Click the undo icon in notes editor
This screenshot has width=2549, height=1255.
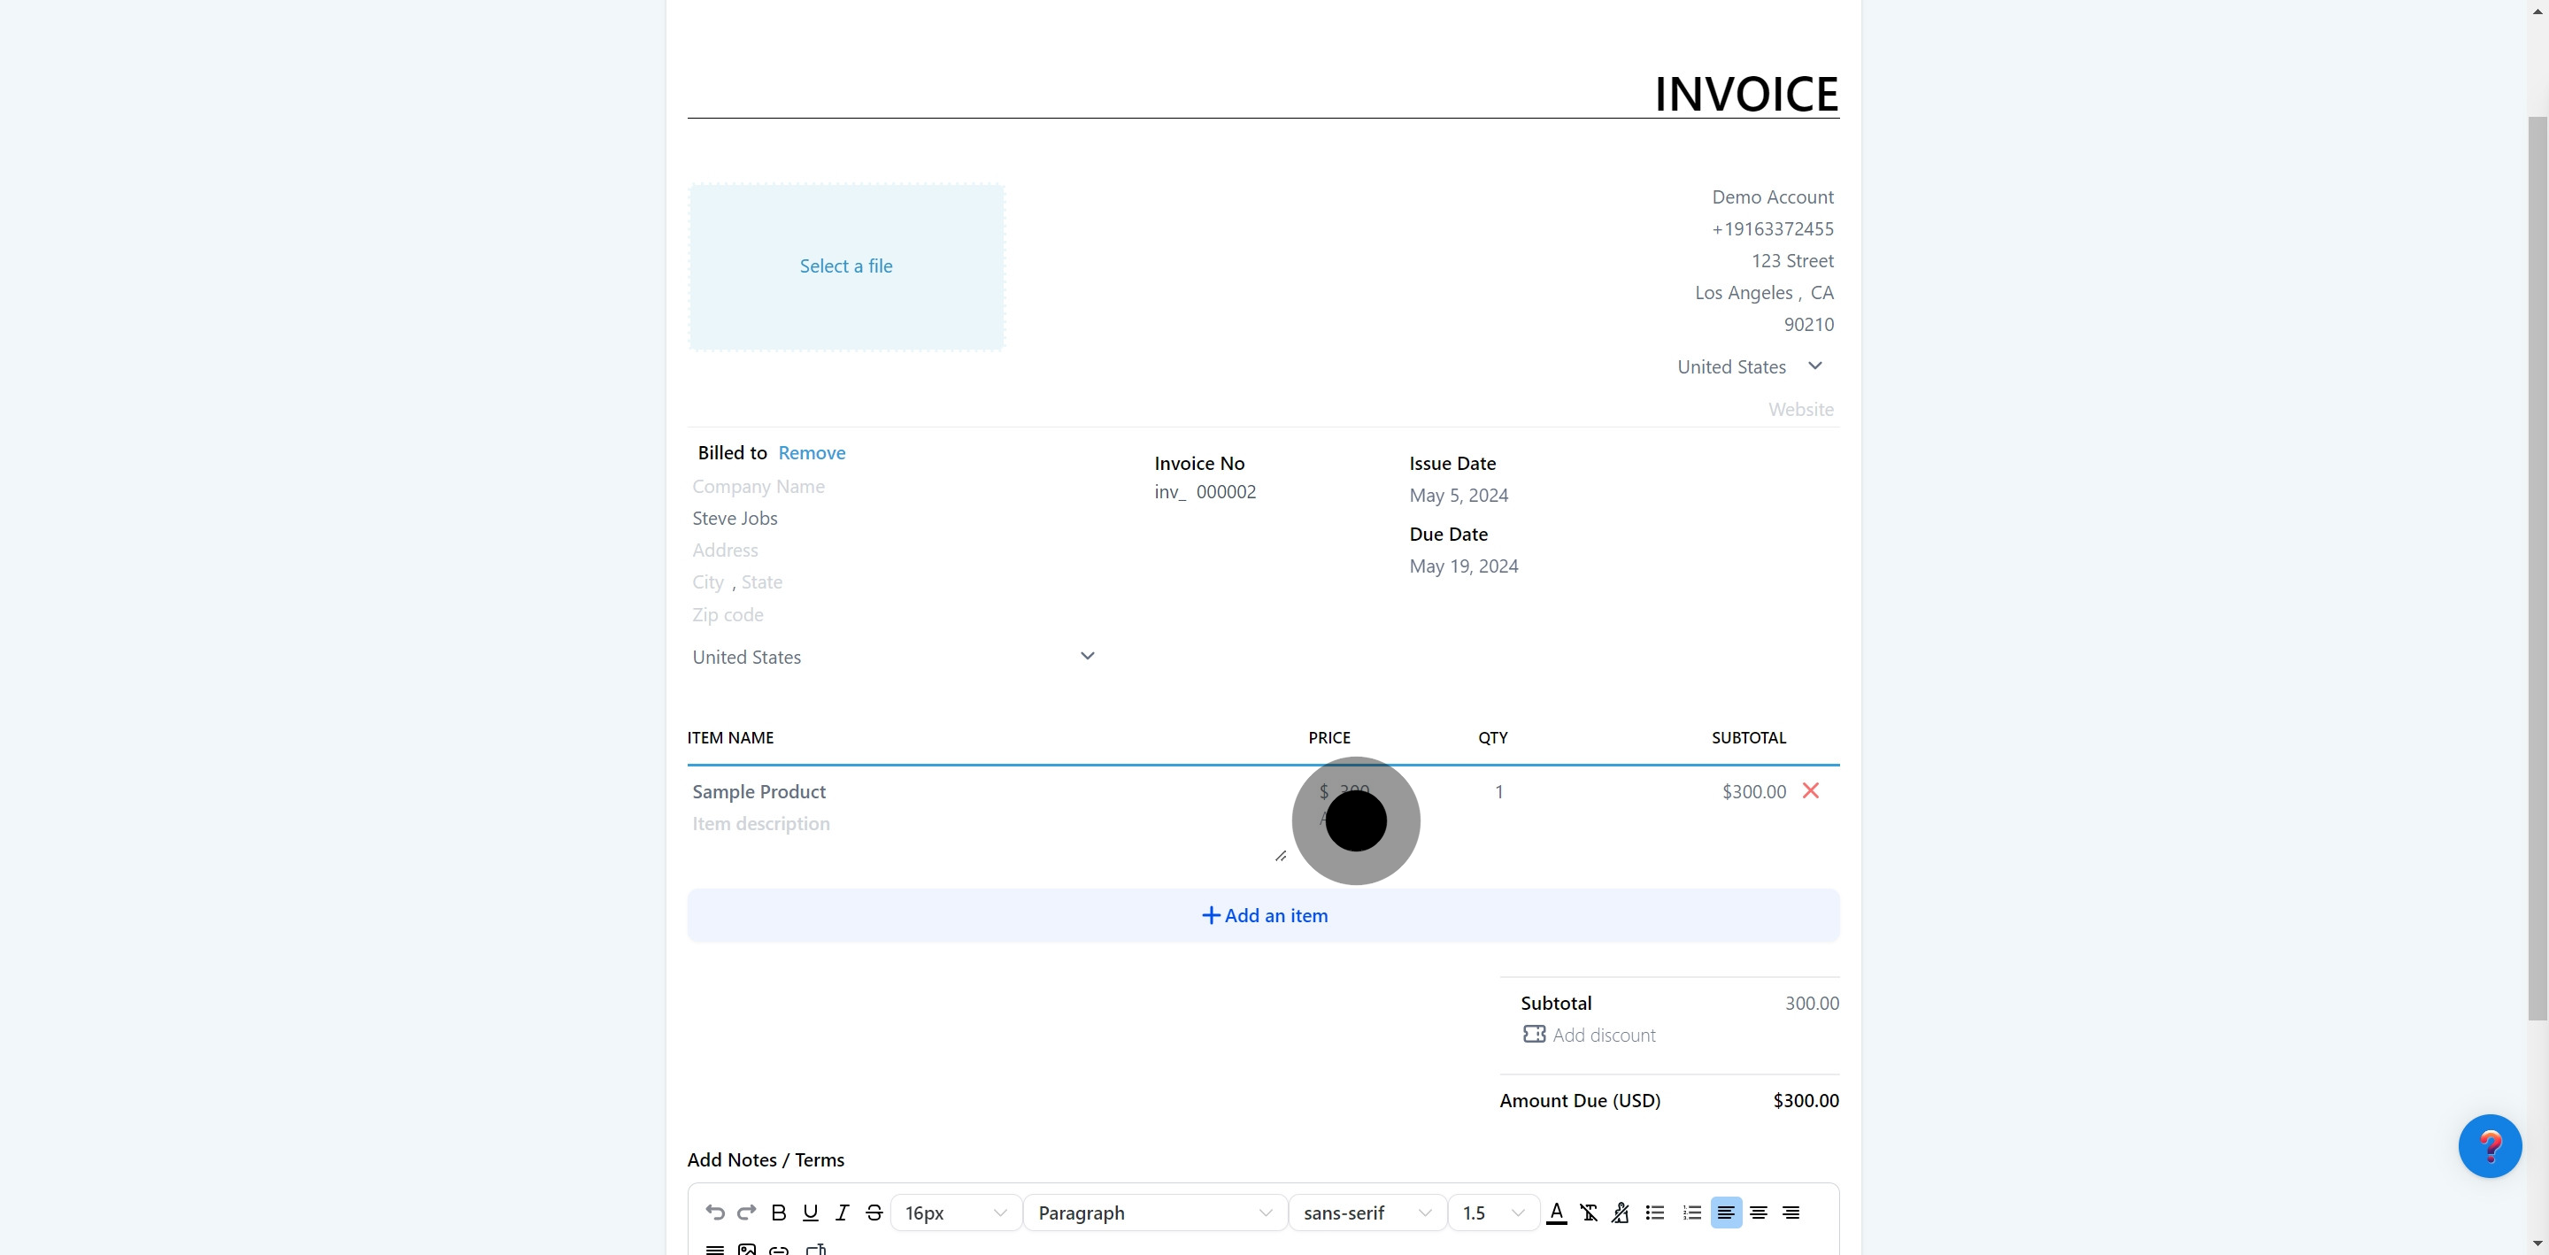[714, 1213]
